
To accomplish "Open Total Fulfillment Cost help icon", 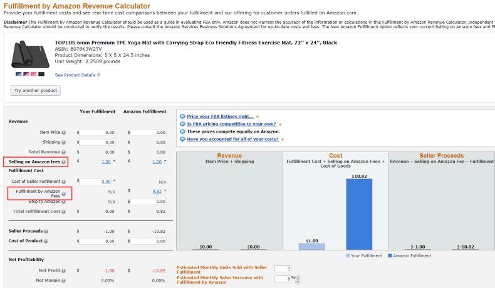I will pyautogui.click(x=63, y=212).
